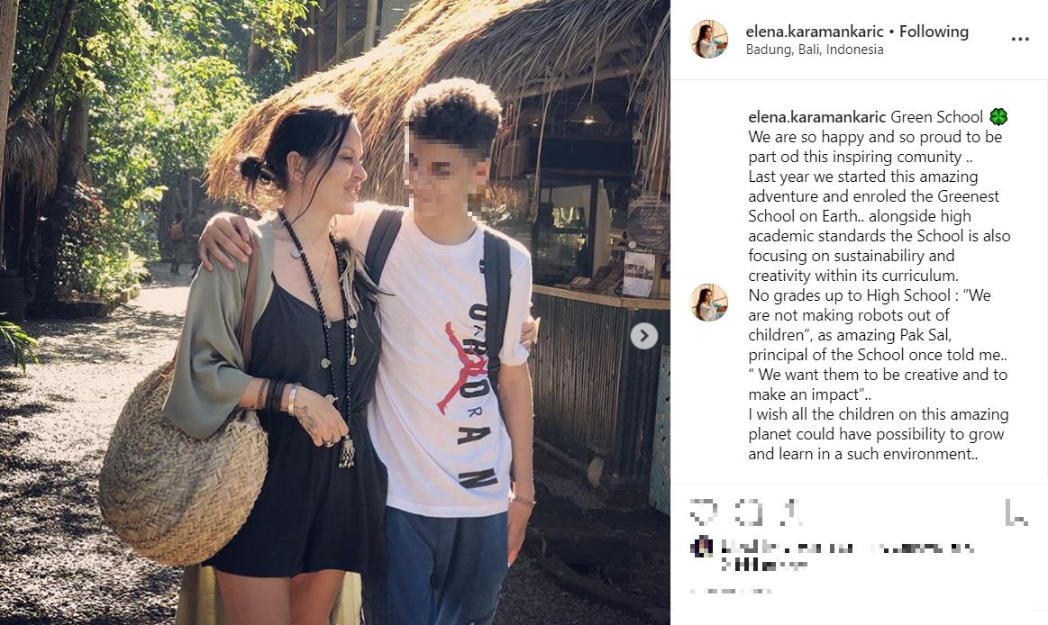Save the post with the bookmark icon
The width and height of the screenshot is (1048, 625).
pos(1016,512)
